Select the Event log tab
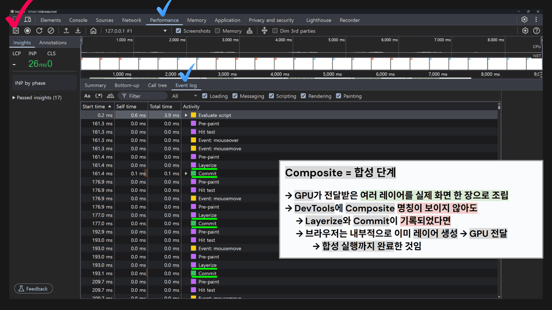Image resolution: width=552 pixels, height=310 pixels. point(186,86)
